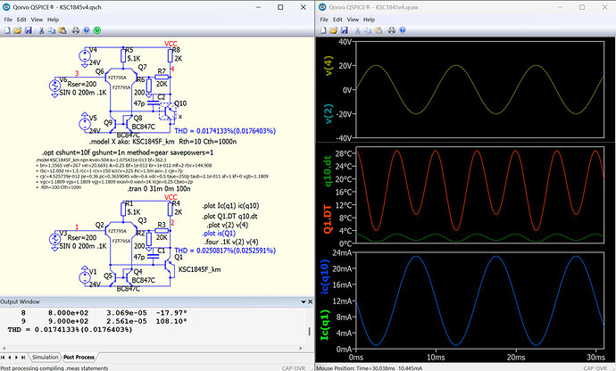Click the Open folder icon in schematic window
The width and height of the screenshot is (616, 371).
point(17,30)
